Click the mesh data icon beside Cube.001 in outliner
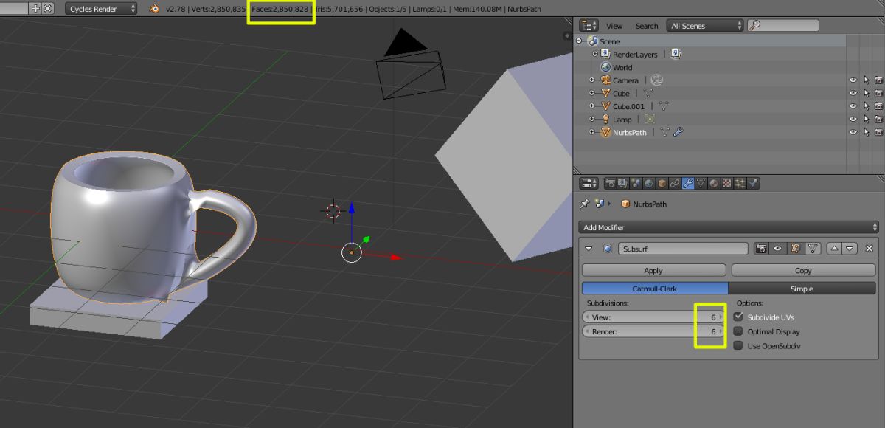The image size is (885, 428). pos(663,106)
